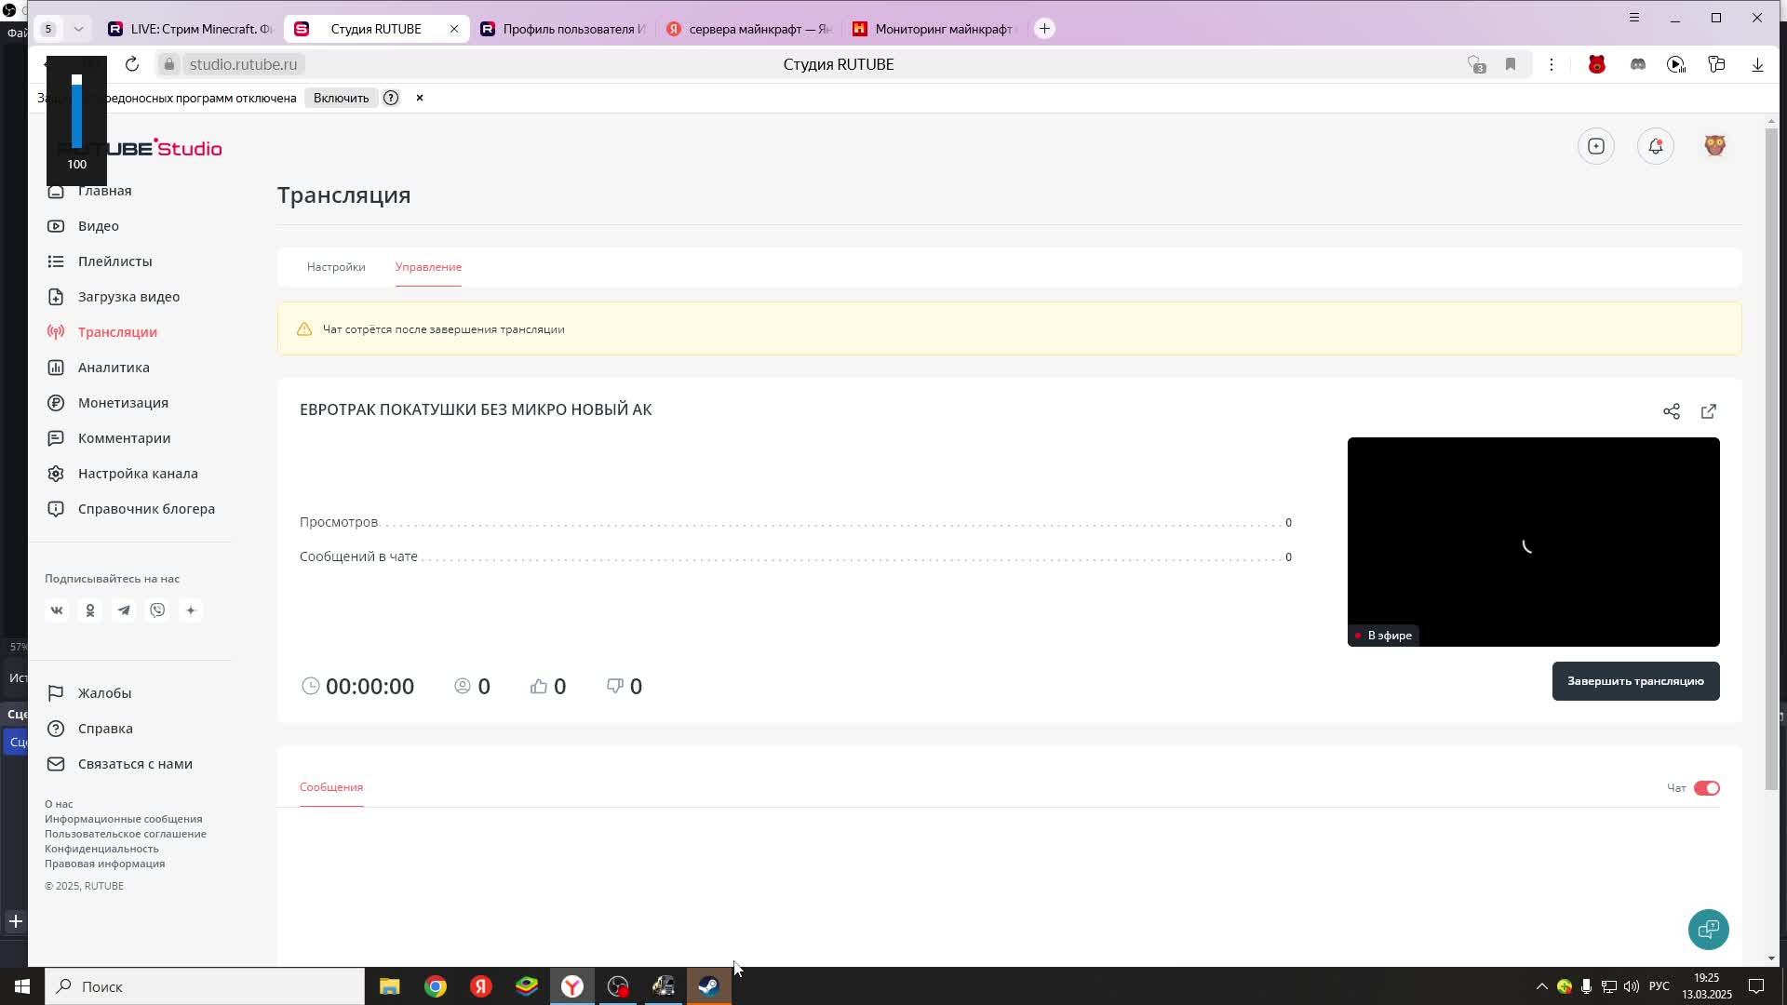
Task: Click the live stream preview player
Action: coord(1533,542)
